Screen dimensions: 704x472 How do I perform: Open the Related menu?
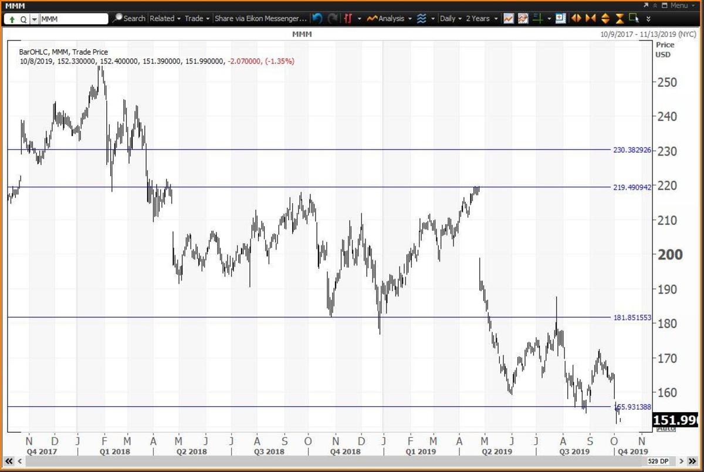[165, 18]
